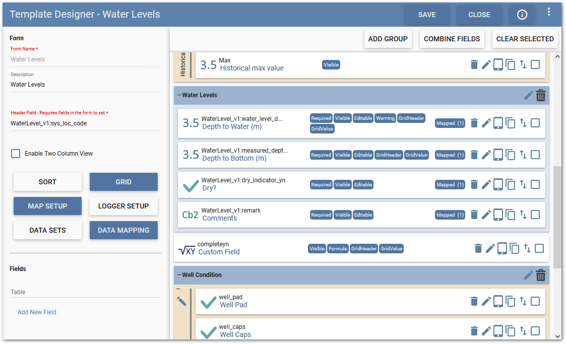The image size is (566, 344).
Task: Select the Comments field checkbox
Action: pos(535,215)
